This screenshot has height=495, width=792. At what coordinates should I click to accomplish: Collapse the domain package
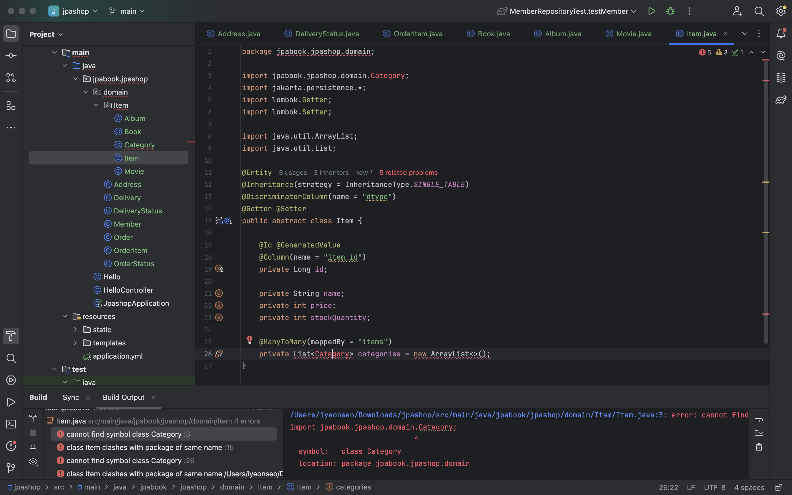point(86,92)
